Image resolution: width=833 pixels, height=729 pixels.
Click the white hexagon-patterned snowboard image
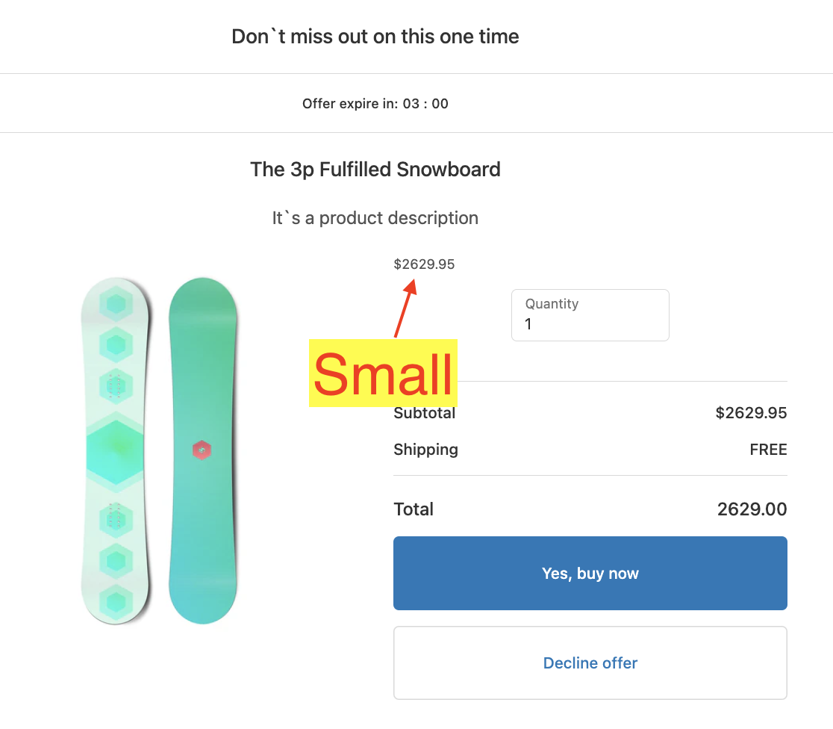(x=116, y=450)
